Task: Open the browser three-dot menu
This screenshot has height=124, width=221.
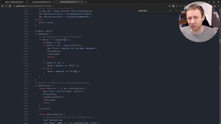Action: 219,6
